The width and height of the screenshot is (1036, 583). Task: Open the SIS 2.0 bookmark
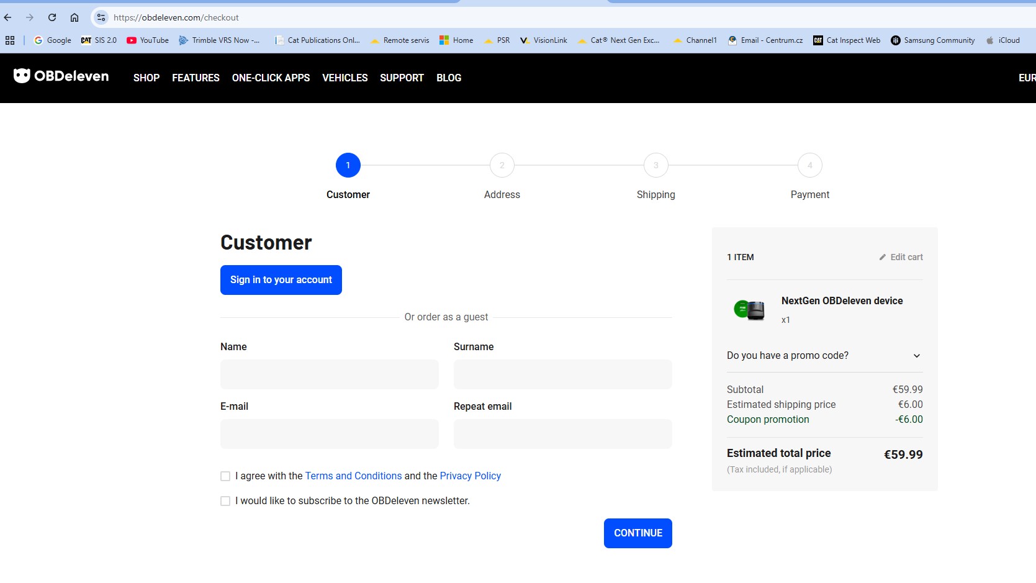tap(99, 40)
